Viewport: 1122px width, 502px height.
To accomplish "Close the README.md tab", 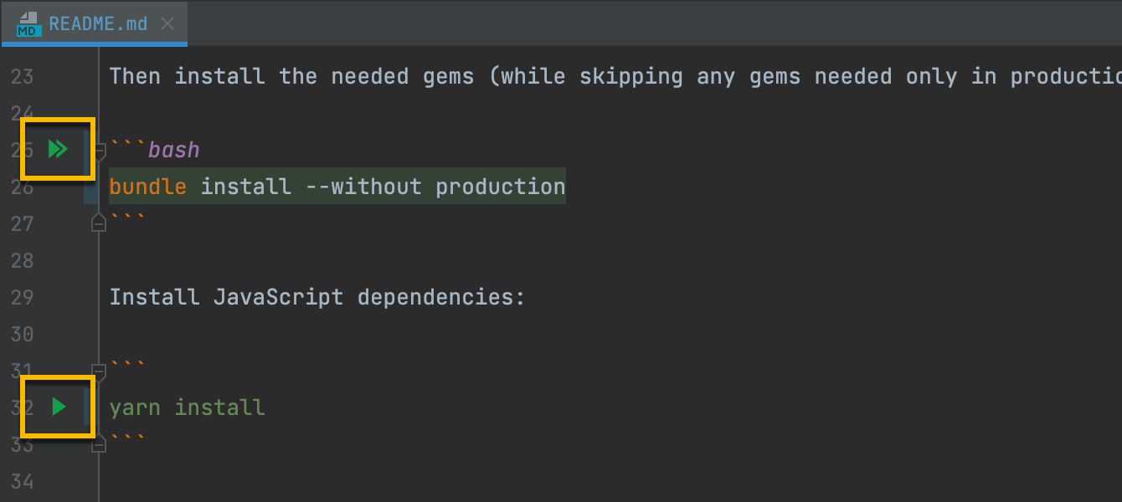I will (x=167, y=23).
